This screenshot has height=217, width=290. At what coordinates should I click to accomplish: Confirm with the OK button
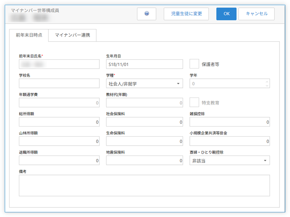pyautogui.click(x=226, y=14)
